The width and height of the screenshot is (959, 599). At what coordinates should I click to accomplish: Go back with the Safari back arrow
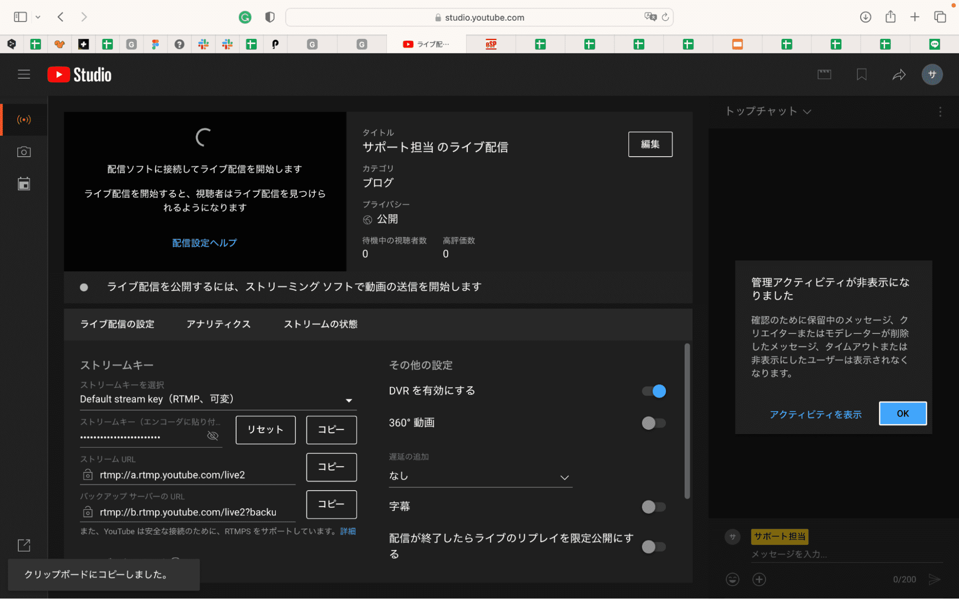[x=60, y=17]
